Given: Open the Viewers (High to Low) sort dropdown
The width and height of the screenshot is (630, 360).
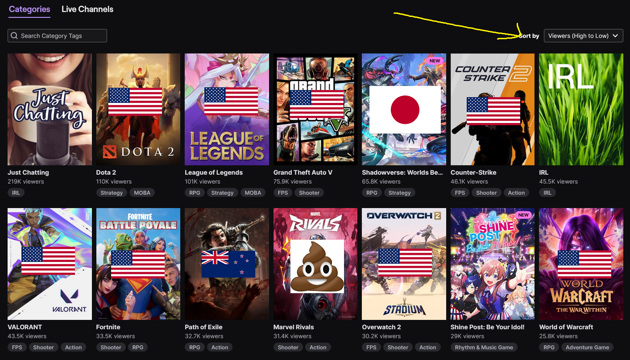Looking at the screenshot, I should pos(583,36).
